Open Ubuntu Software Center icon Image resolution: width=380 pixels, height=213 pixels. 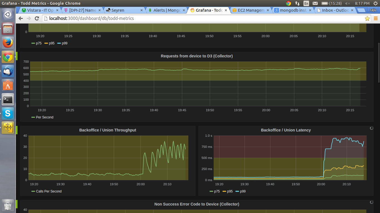click(8, 85)
